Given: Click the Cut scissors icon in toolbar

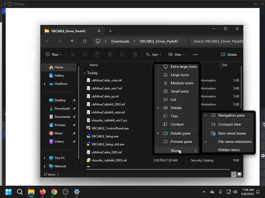Looking at the screenshot, I should [72, 54].
